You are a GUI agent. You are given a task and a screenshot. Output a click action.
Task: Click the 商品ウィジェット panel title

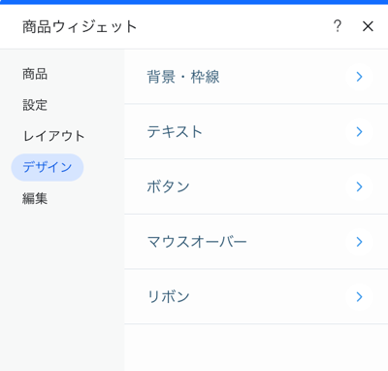point(80,26)
